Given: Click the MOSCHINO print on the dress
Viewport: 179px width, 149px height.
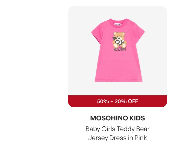Looking at the screenshot, I should [x=120, y=49].
